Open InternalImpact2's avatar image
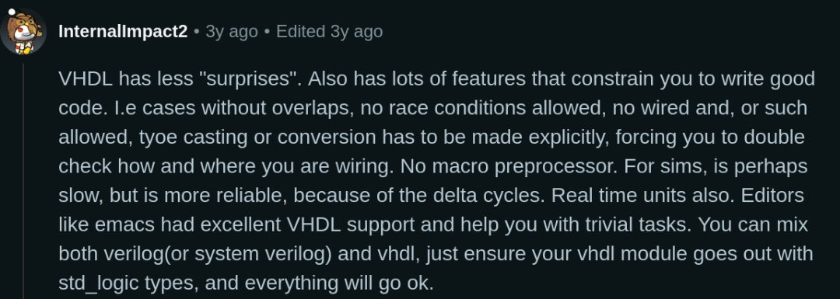Screen dimensions: 840x299 23,32
